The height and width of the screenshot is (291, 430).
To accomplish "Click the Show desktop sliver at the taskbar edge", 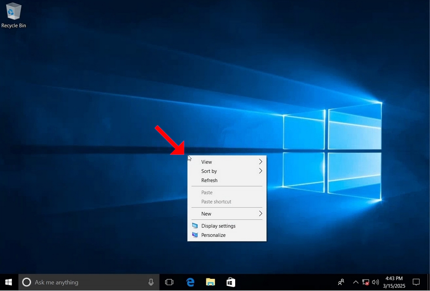I will (x=429, y=282).
